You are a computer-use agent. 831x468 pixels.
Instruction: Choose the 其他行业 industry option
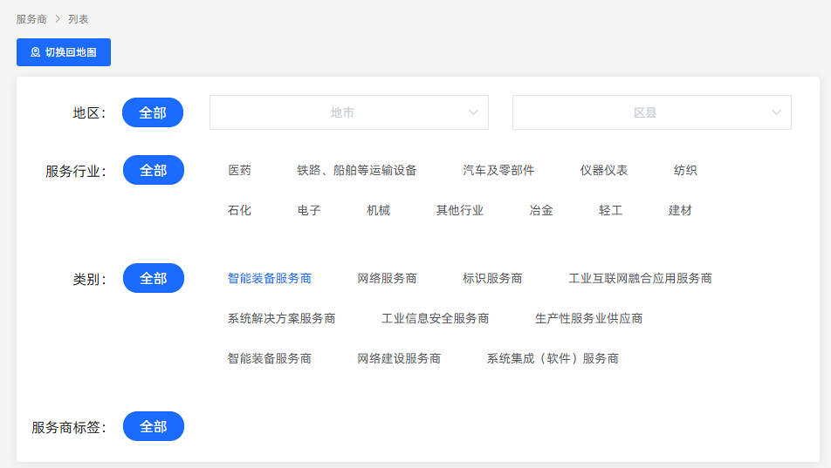click(x=460, y=210)
